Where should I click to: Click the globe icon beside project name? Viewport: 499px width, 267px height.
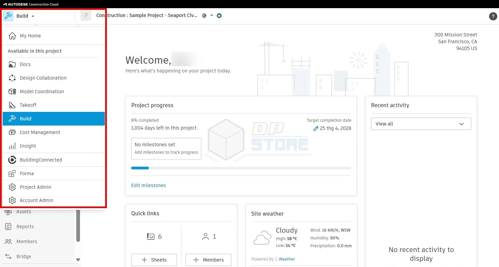click(204, 16)
